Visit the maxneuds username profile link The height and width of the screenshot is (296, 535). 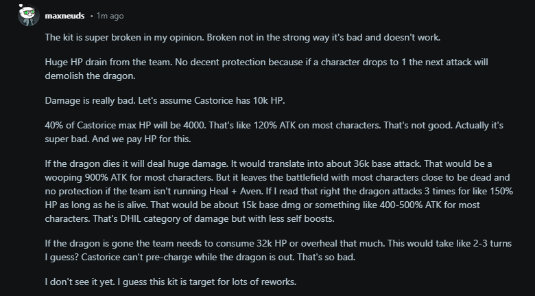coord(64,16)
